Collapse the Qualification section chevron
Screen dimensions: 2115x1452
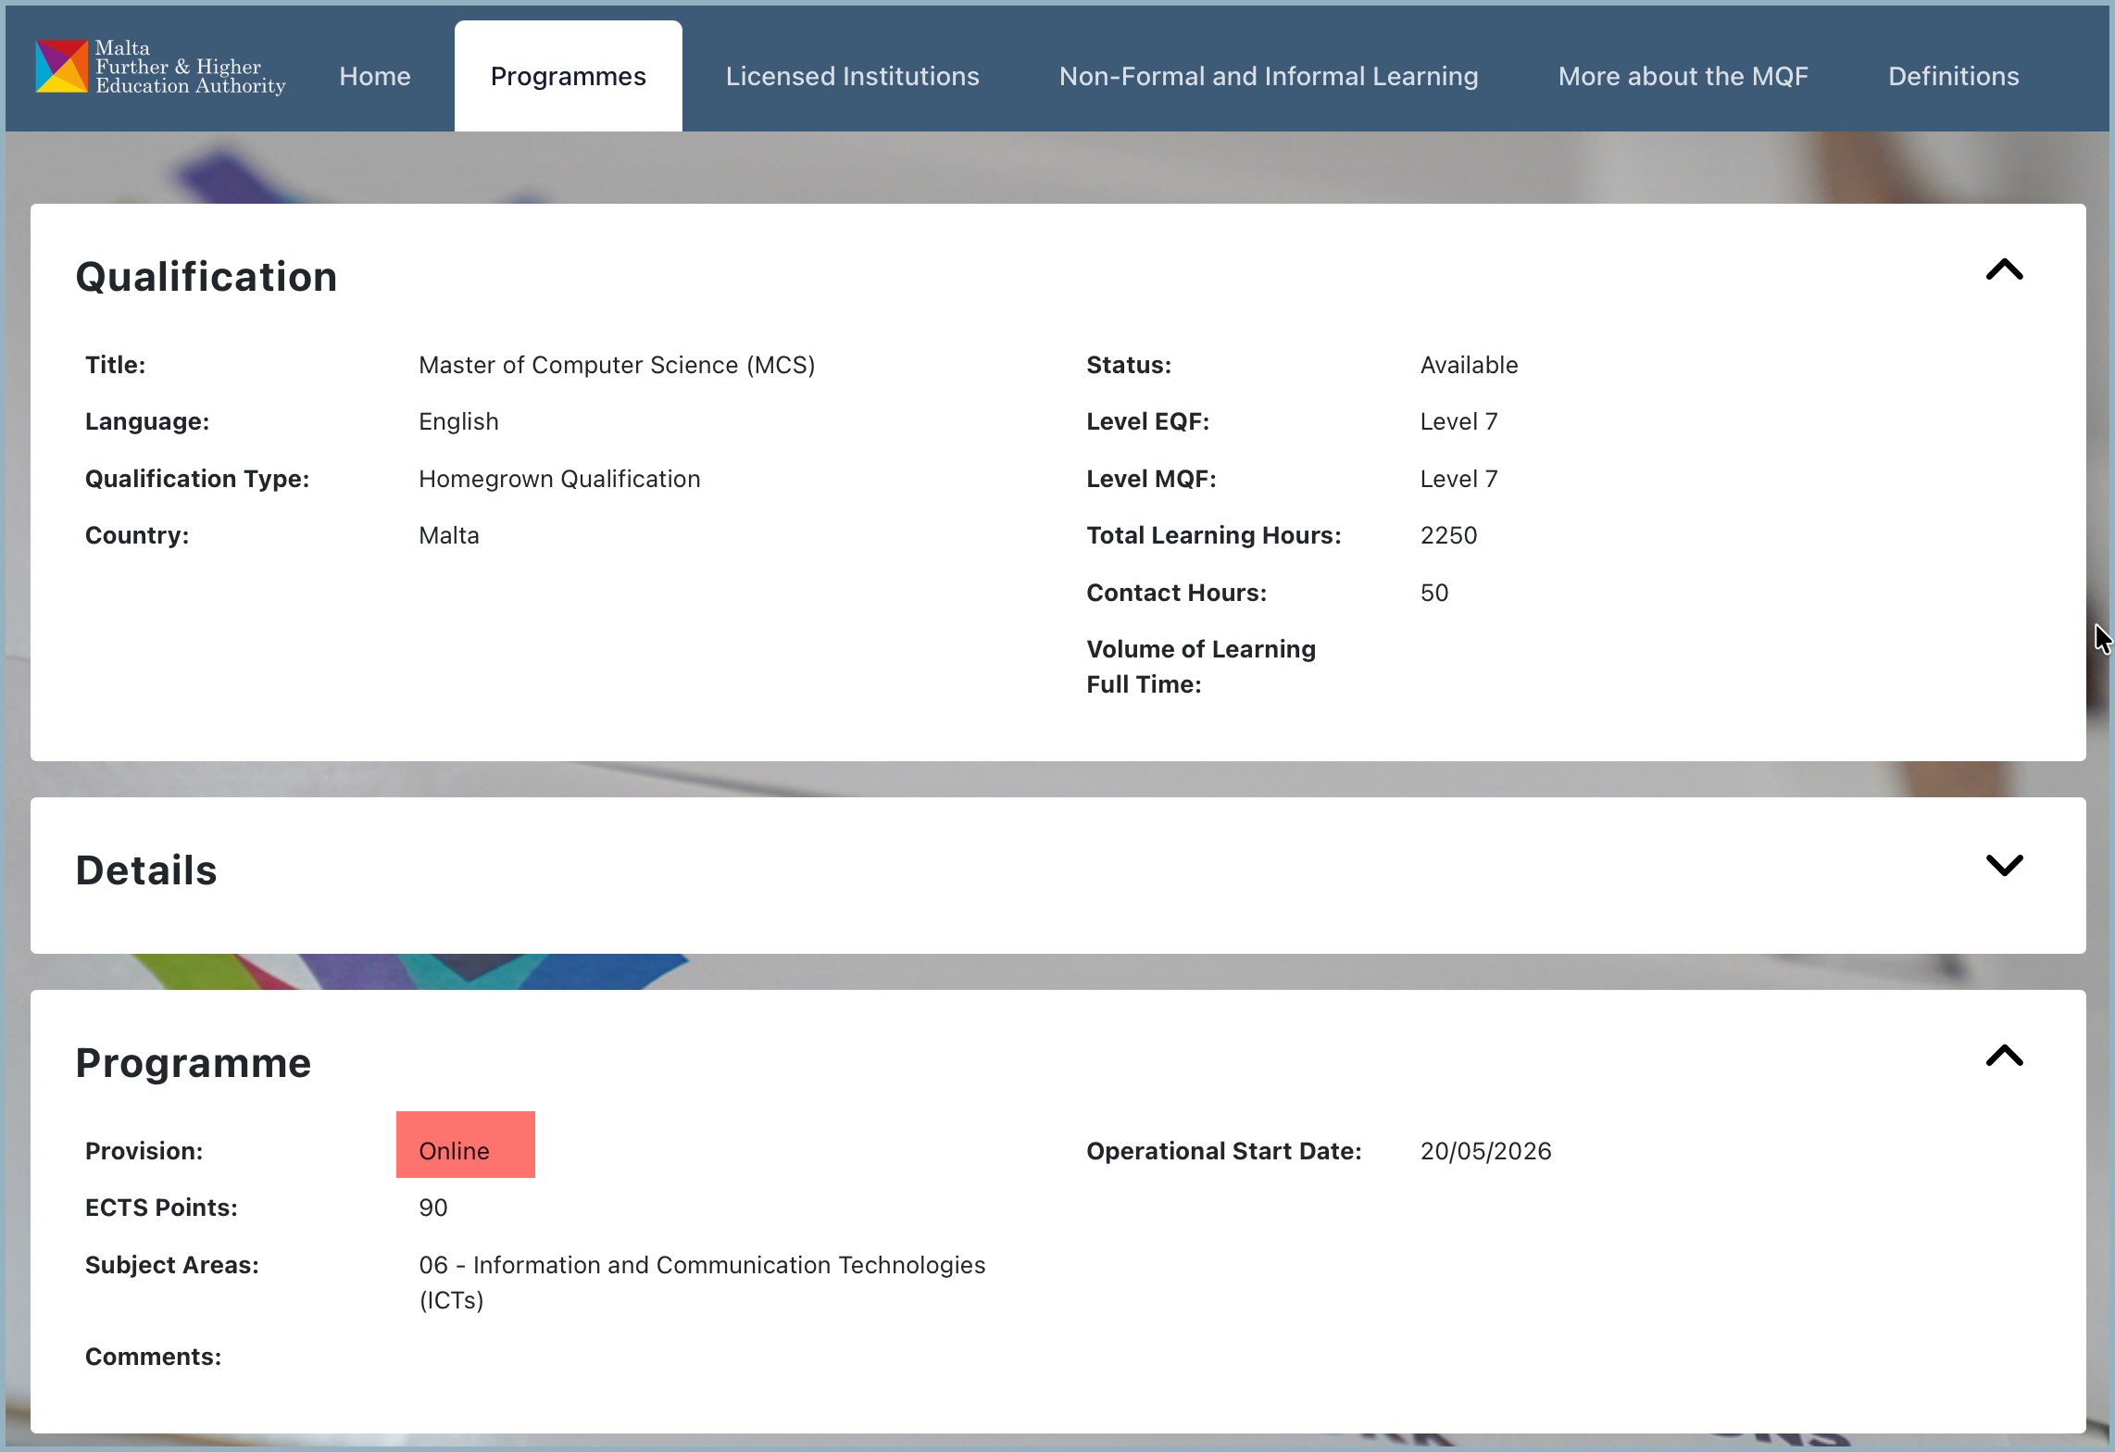click(x=2004, y=270)
